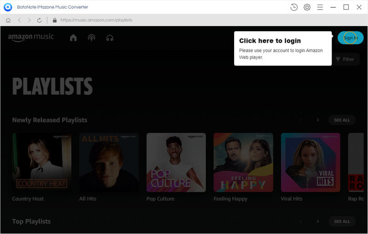Open the podcasts broadcast icon
The width and height of the screenshot is (368, 234).
point(92,38)
